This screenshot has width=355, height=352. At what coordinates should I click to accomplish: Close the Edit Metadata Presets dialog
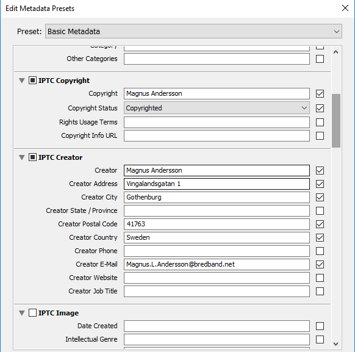tap(345, 8)
